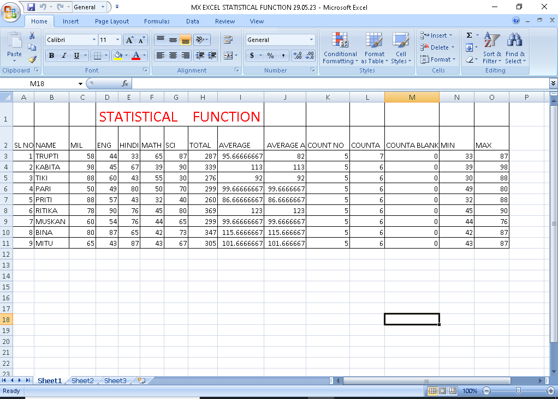
Task: Expand the General number format dropdown
Action: pyautogui.click(x=312, y=40)
